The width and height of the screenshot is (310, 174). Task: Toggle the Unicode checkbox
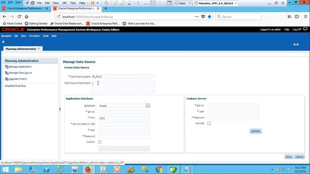tap(209, 123)
